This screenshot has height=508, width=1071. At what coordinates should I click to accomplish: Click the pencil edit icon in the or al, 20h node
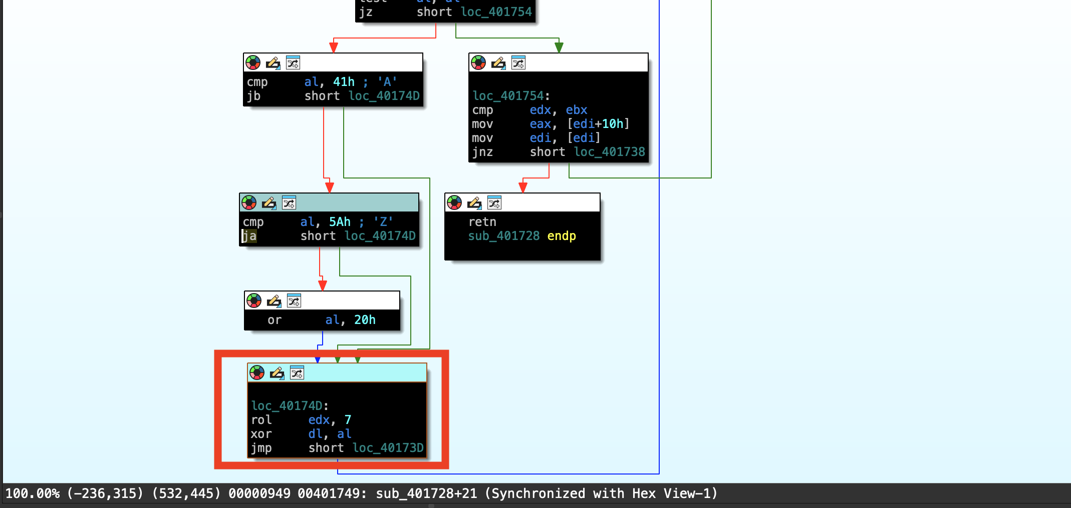click(274, 300)
